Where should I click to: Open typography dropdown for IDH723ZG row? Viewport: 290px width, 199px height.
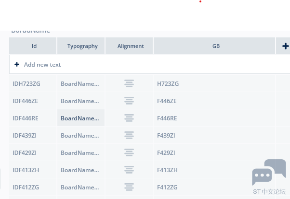pos(80,84)
